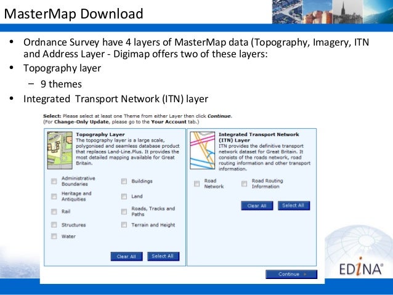Check Roads, Tracks and Paths checkbox
Screen dimensions: 393x295
pos(124,211)
